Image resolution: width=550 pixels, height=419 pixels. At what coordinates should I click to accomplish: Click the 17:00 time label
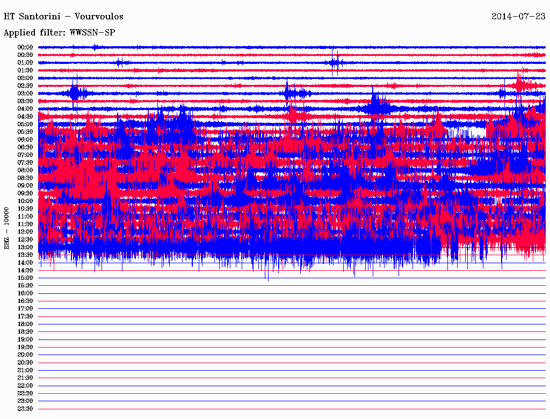(25, 309)
